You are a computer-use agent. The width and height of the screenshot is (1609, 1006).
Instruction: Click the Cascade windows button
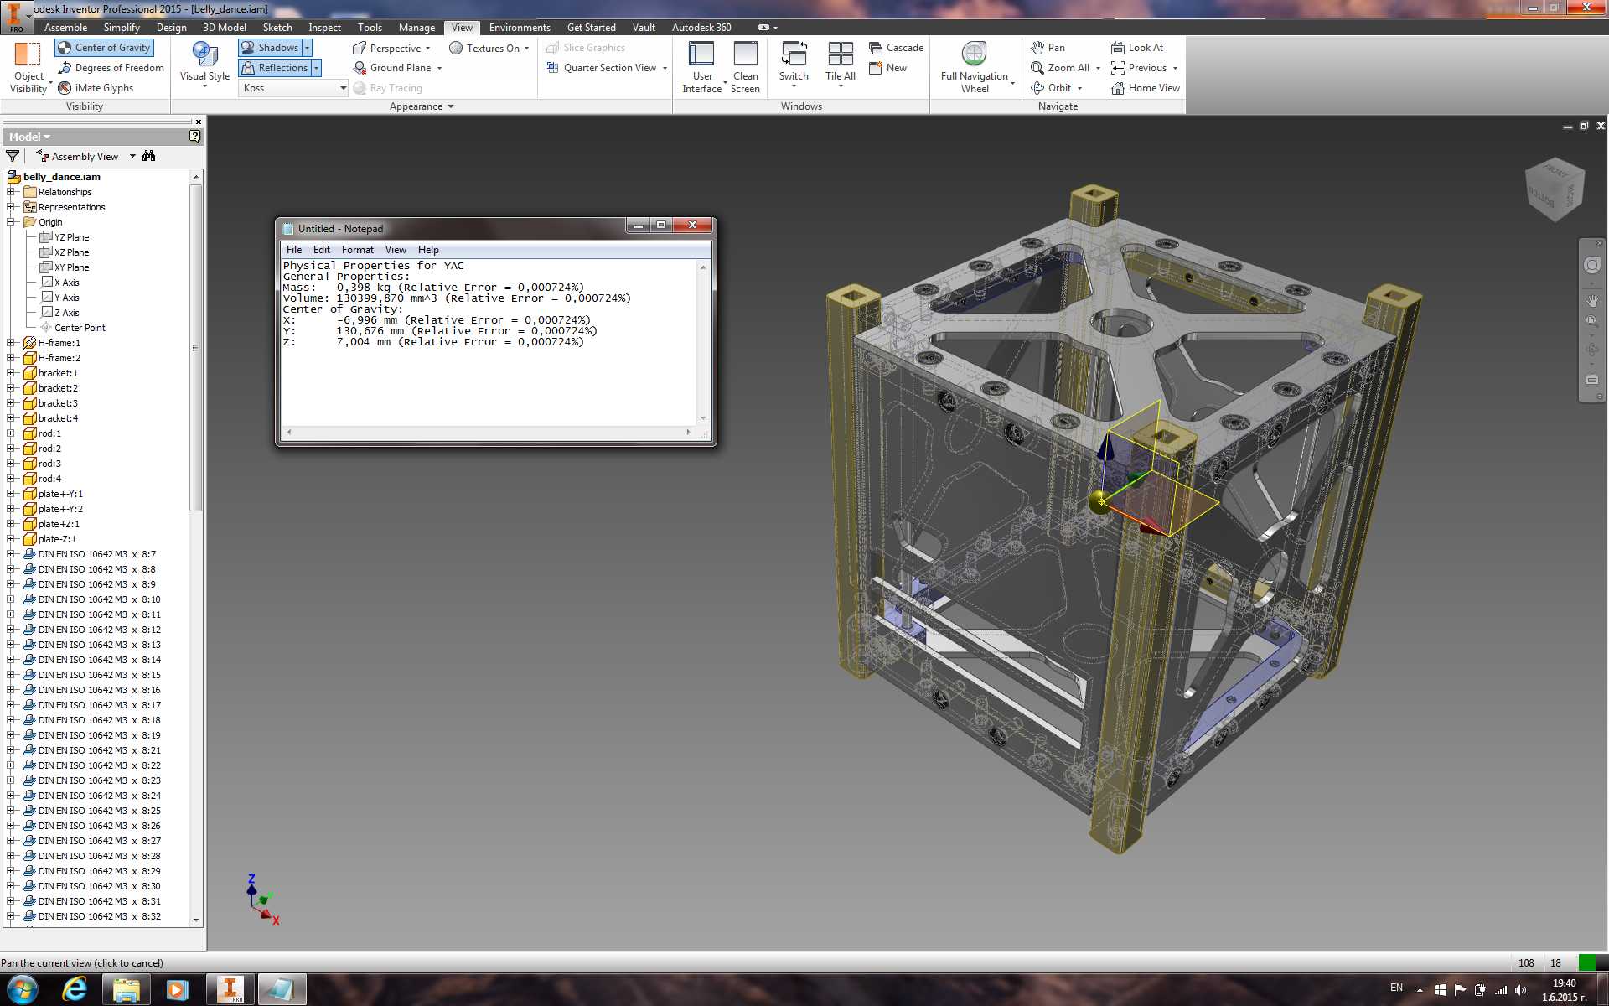click(896, 48)
